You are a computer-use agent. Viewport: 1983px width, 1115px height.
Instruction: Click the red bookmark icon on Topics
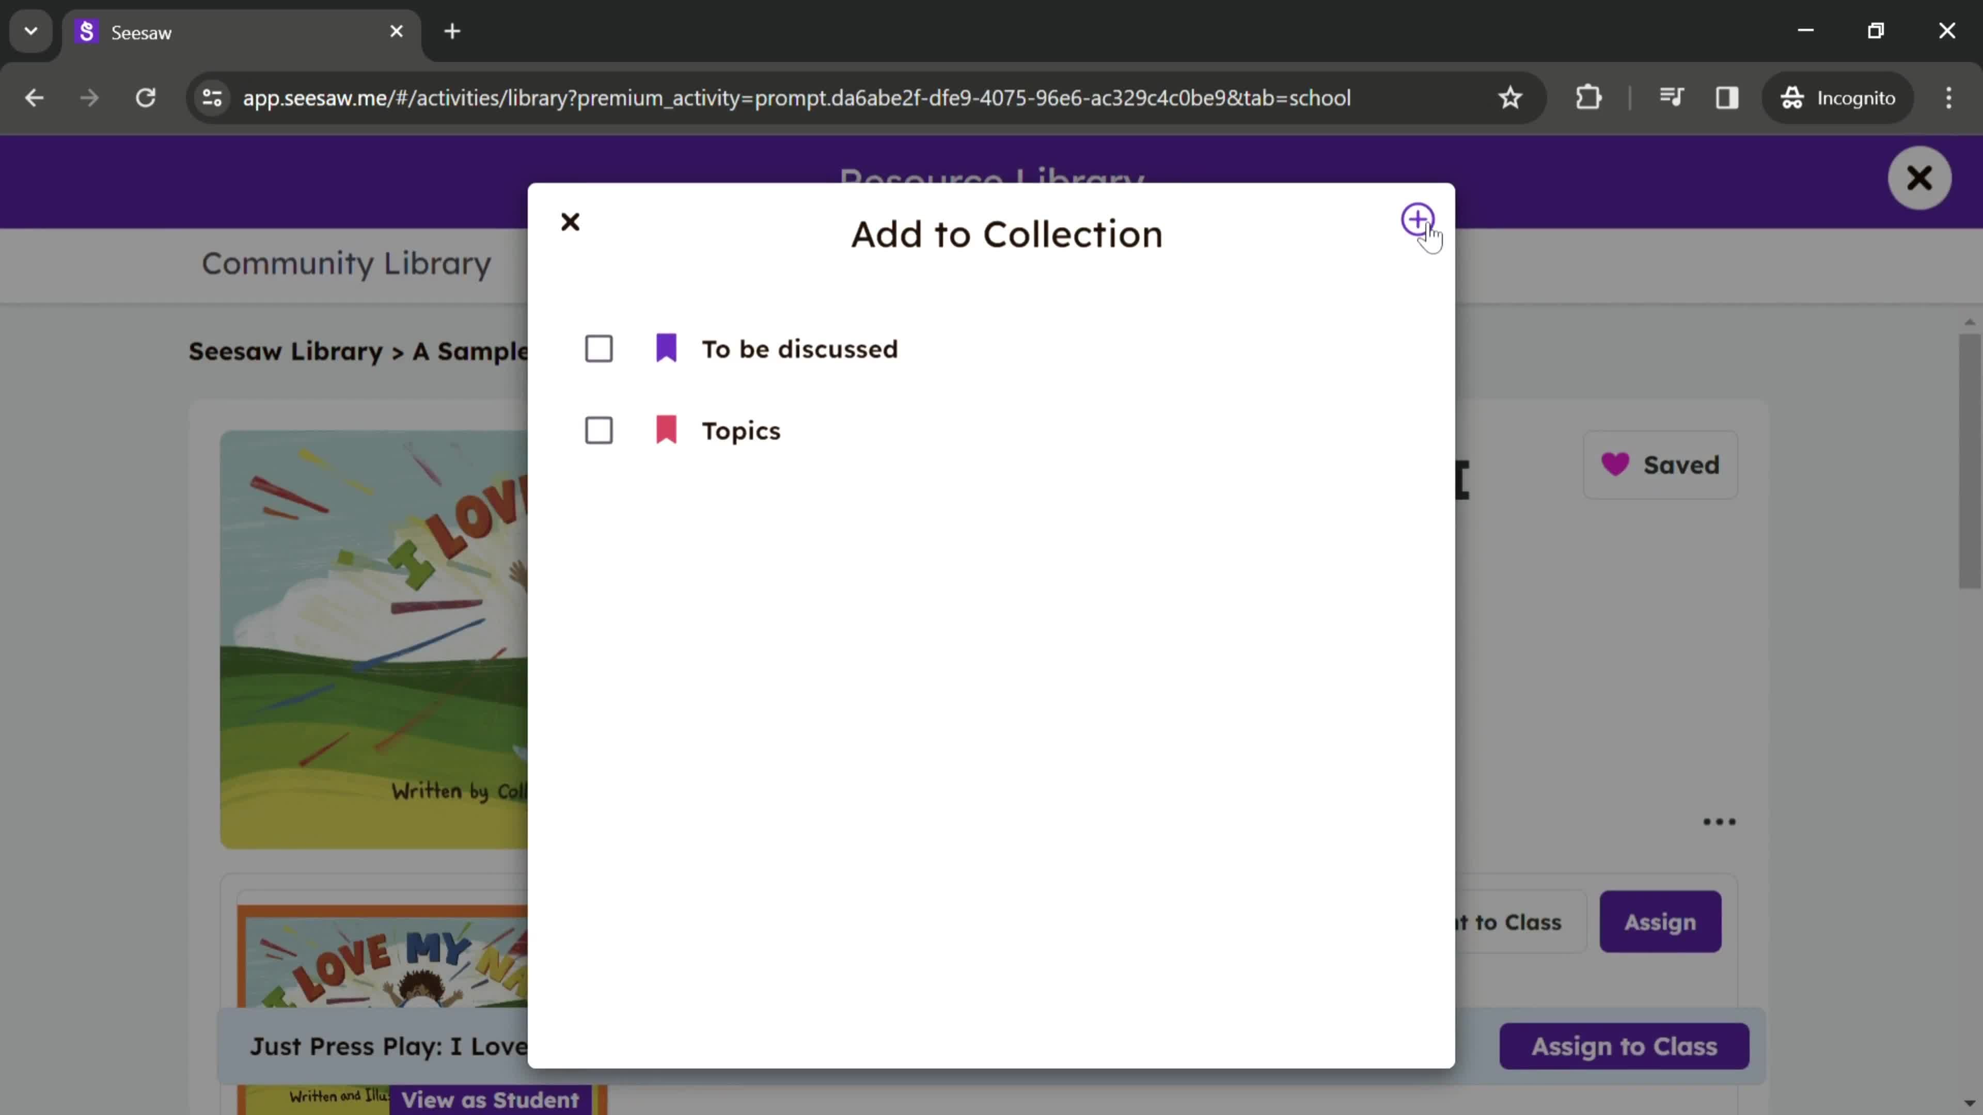666,430
